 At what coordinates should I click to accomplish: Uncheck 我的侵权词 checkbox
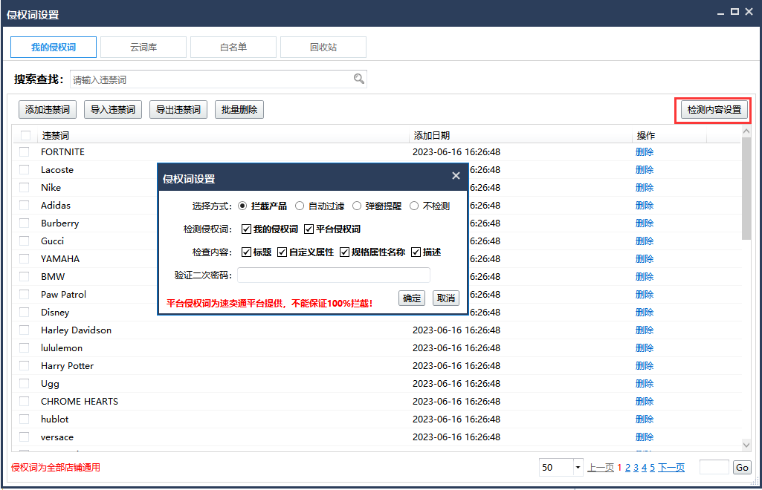point(246,229)
